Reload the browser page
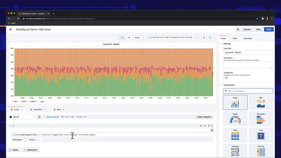 (x=18, y=18)
